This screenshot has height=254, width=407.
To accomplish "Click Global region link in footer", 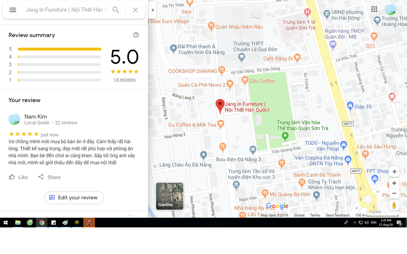I will coord(299,215).
